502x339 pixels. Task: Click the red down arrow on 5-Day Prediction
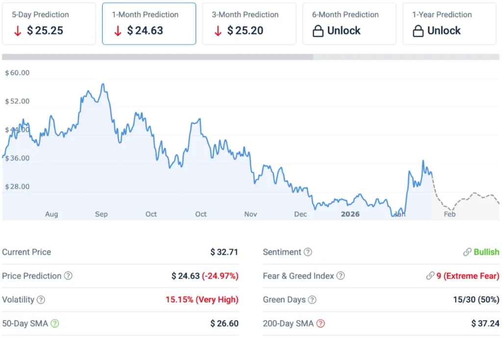[16, 30]
